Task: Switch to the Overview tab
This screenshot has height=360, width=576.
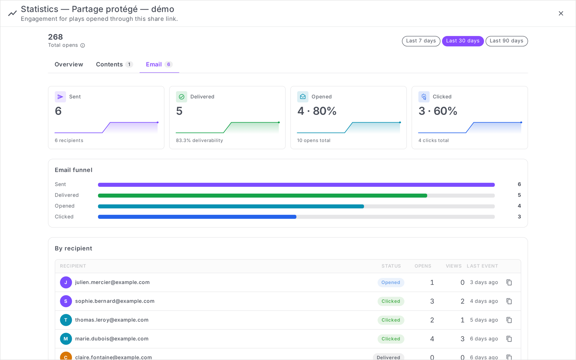Action: (69, 64)
